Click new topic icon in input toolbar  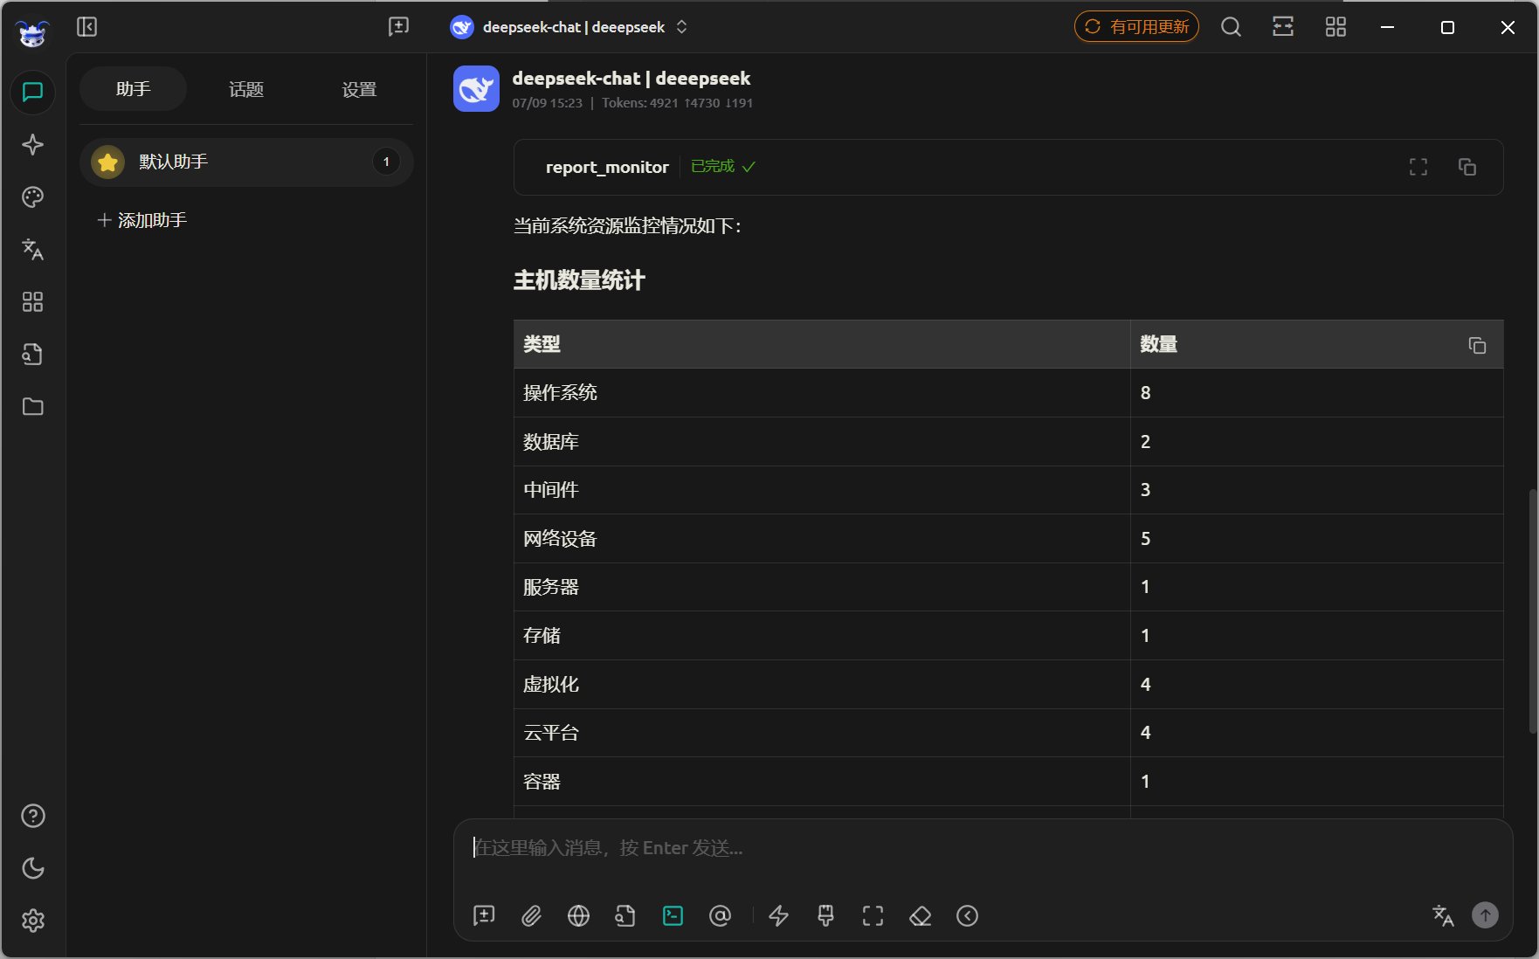pos(484,915)
